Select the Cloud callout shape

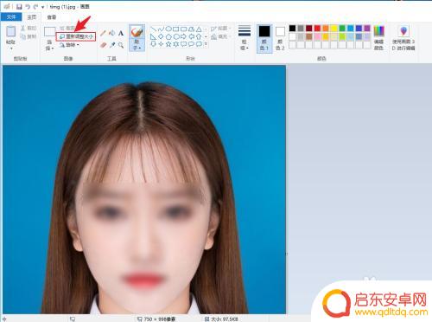(x=199, y=44)
